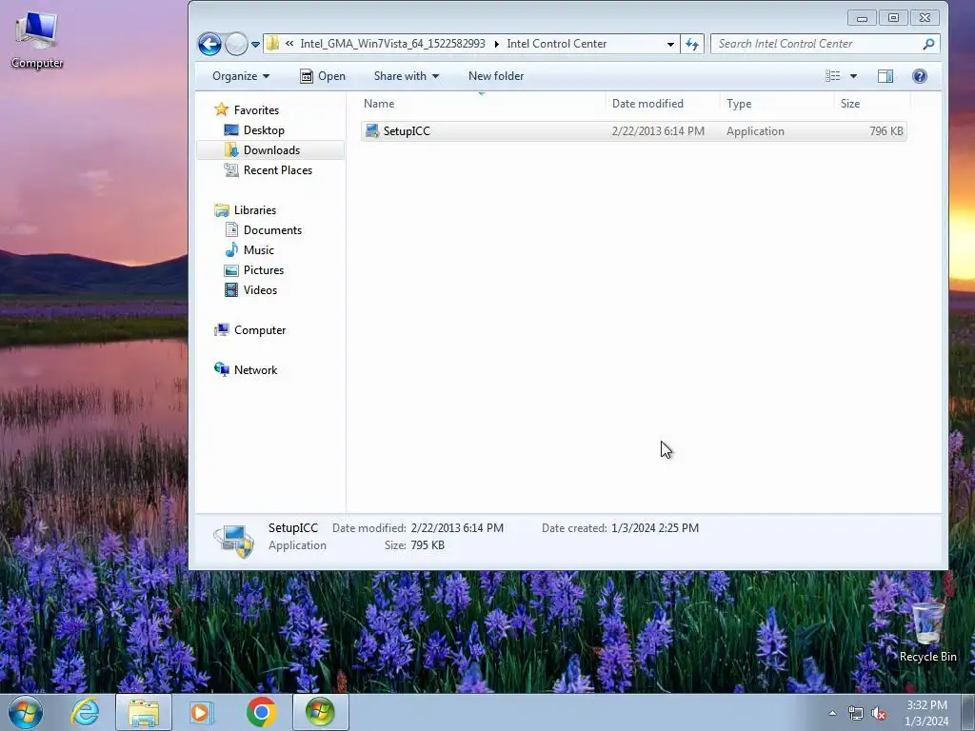This screenshot has height=731, width=975.
Task: Open Videos library
Action: [260, 289]
